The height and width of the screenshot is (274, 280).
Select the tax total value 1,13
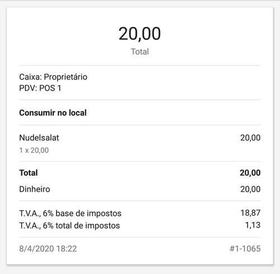coord(253,225)
